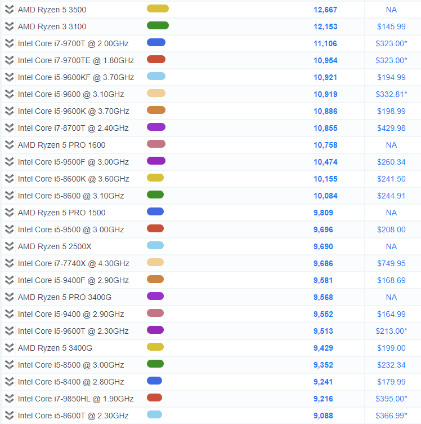Click the green bar for AMD Ryzen 3 3100
Viewport: 421px width, 424px height.
point(158,25)
